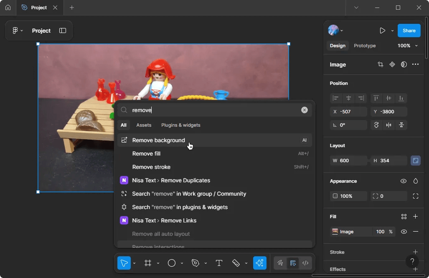Screen dimensions: 429x278
Task: Toggle the constrain proportions lock
Action: point(415,161)
